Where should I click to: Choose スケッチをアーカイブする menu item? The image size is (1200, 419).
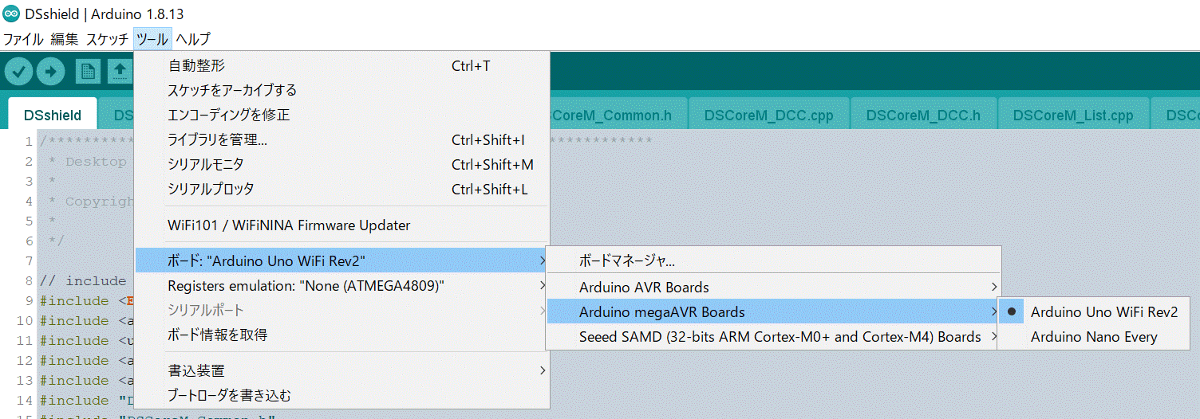[x=342, y=90]
